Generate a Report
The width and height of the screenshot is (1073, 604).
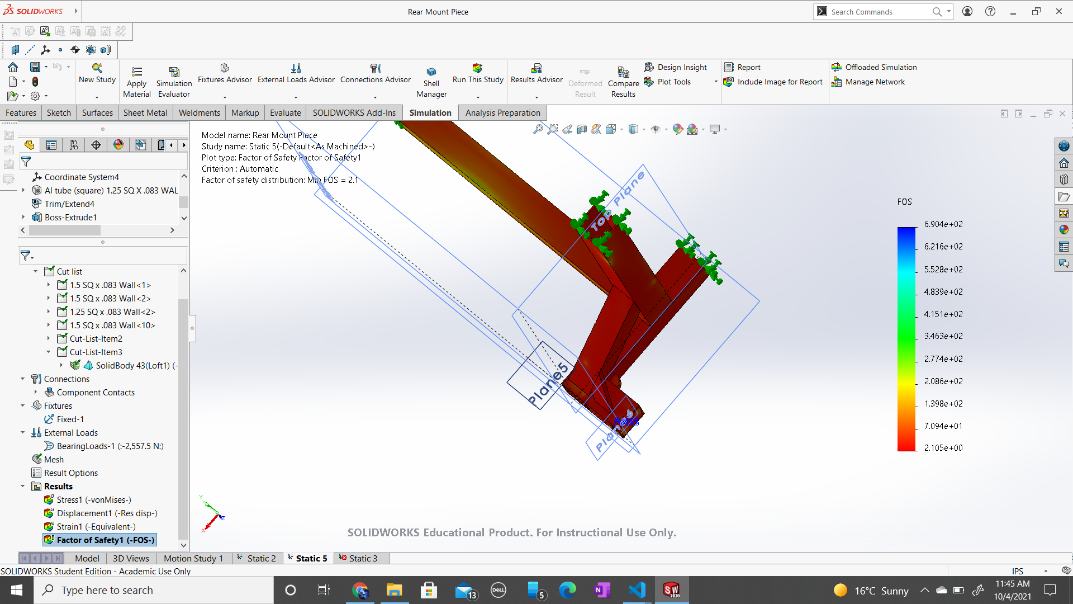pyautogui.click(x=742, y=67)
